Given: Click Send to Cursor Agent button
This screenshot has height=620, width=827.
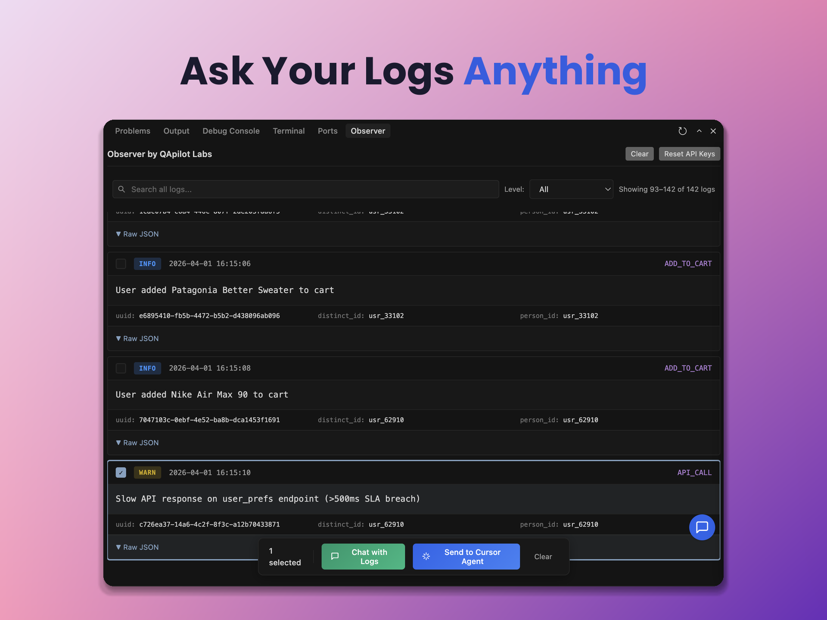Looking at the screenshot, I should click(x=466, y=556).
